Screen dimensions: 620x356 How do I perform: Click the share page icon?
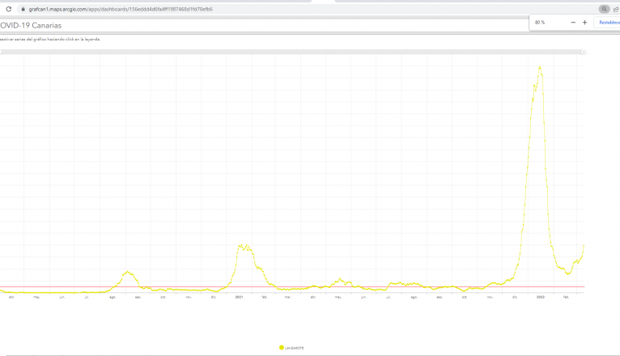pos(616,9)
